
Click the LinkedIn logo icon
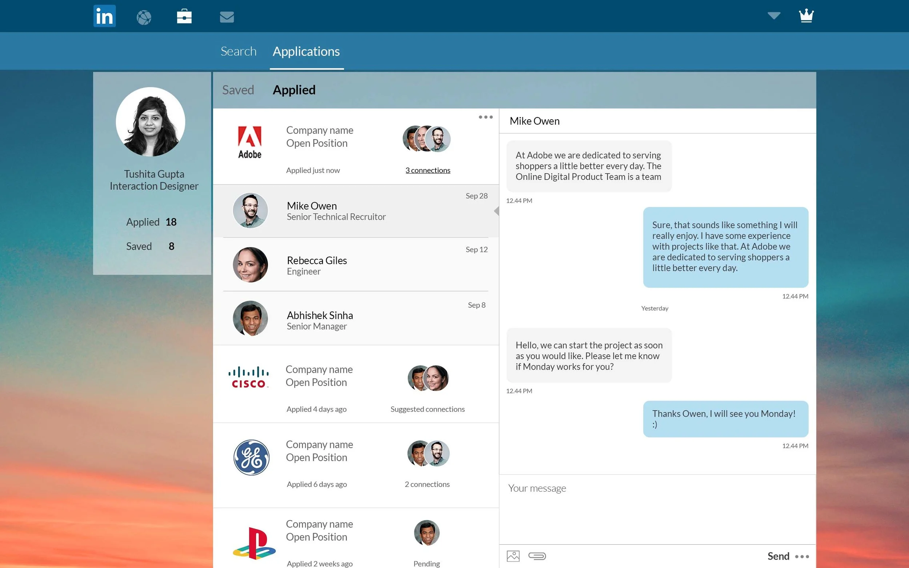[104, 16]
